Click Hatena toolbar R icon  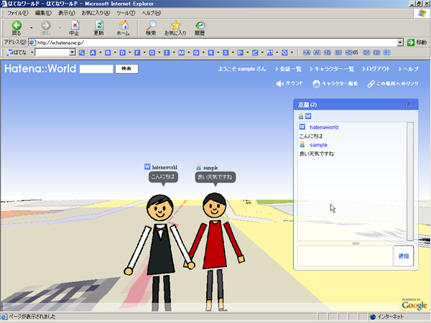click(x=210, y=52)
